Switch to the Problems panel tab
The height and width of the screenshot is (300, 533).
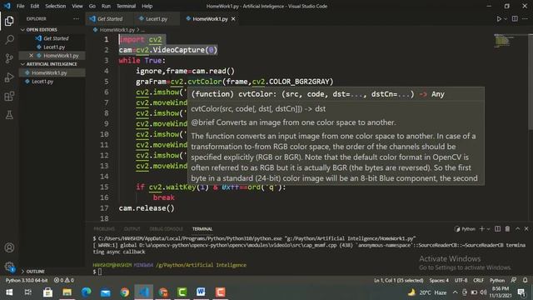(104, 229)
